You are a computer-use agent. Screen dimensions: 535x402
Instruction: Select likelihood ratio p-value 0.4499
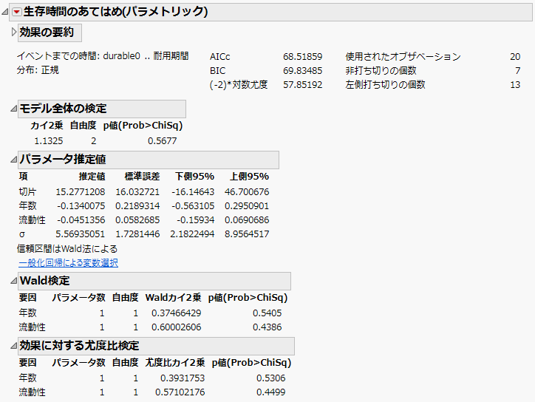coord(271,392)
